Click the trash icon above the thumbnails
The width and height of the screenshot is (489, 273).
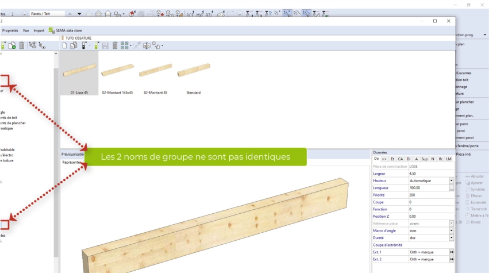point(115,45)
